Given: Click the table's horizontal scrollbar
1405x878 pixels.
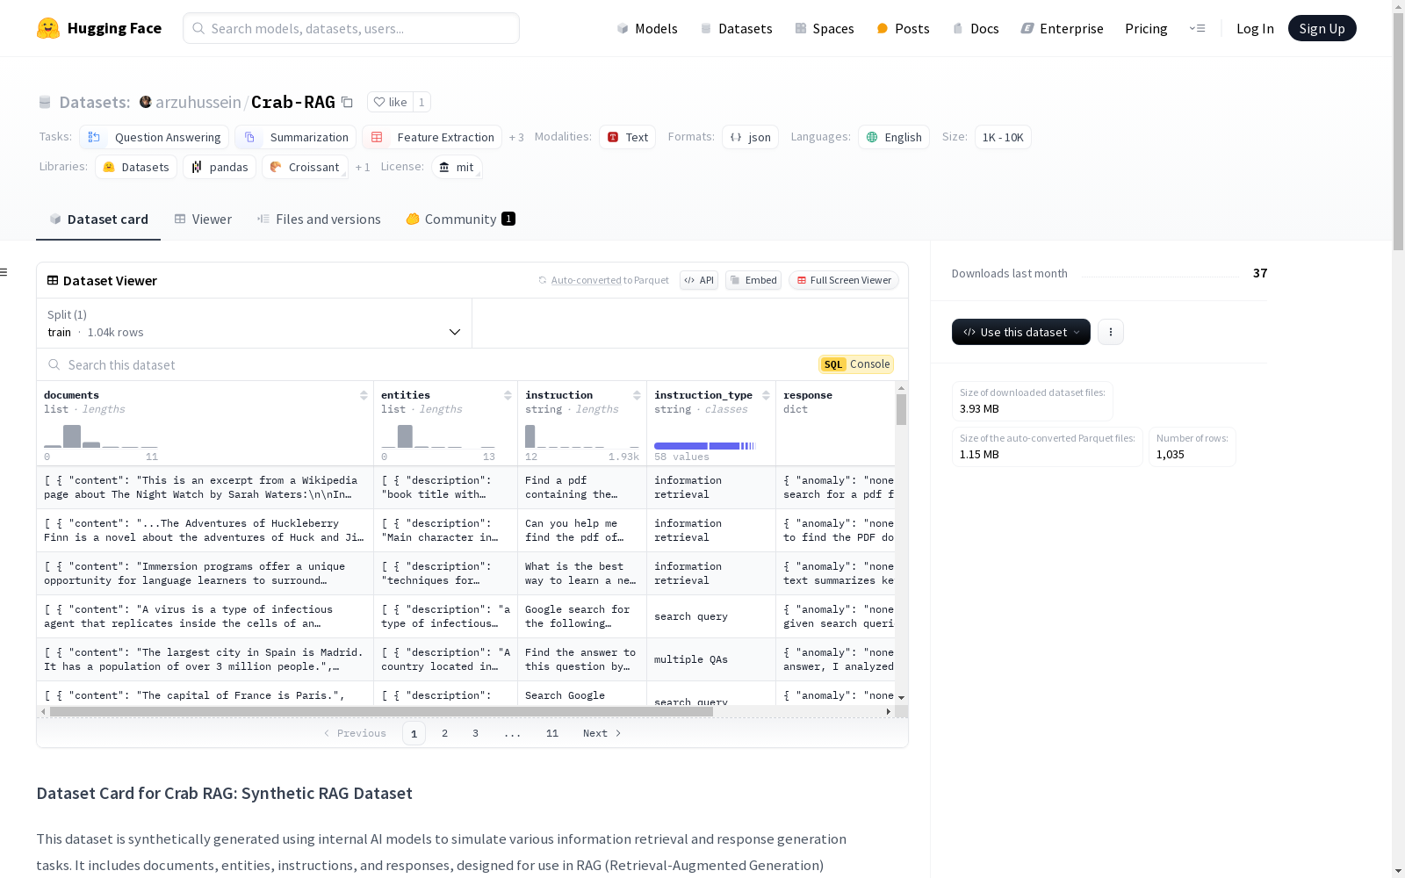Looking at the screenshot, I should click(x=381, y=712).
